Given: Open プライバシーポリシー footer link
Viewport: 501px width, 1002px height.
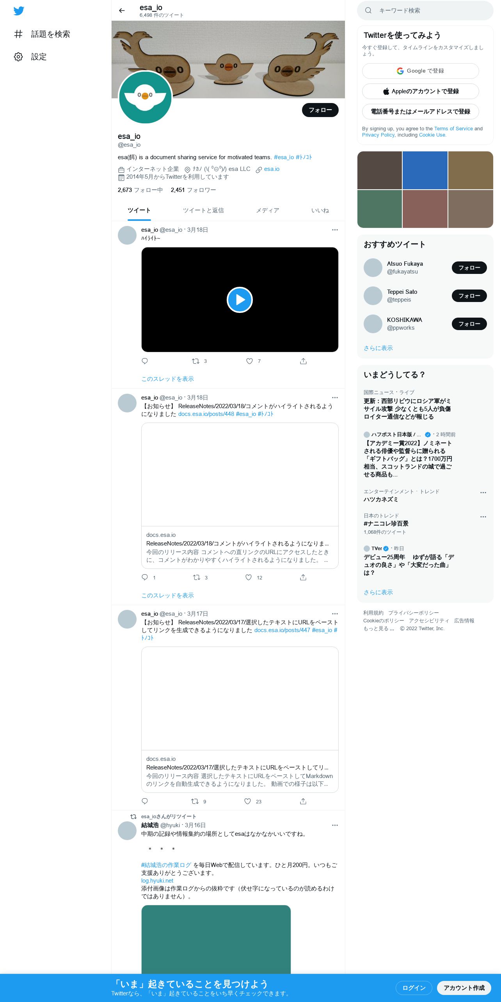Looking at the screenshot, I should click(x=413, y=613).
